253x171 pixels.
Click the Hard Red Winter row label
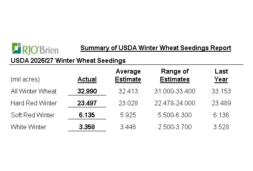[34, 103]
